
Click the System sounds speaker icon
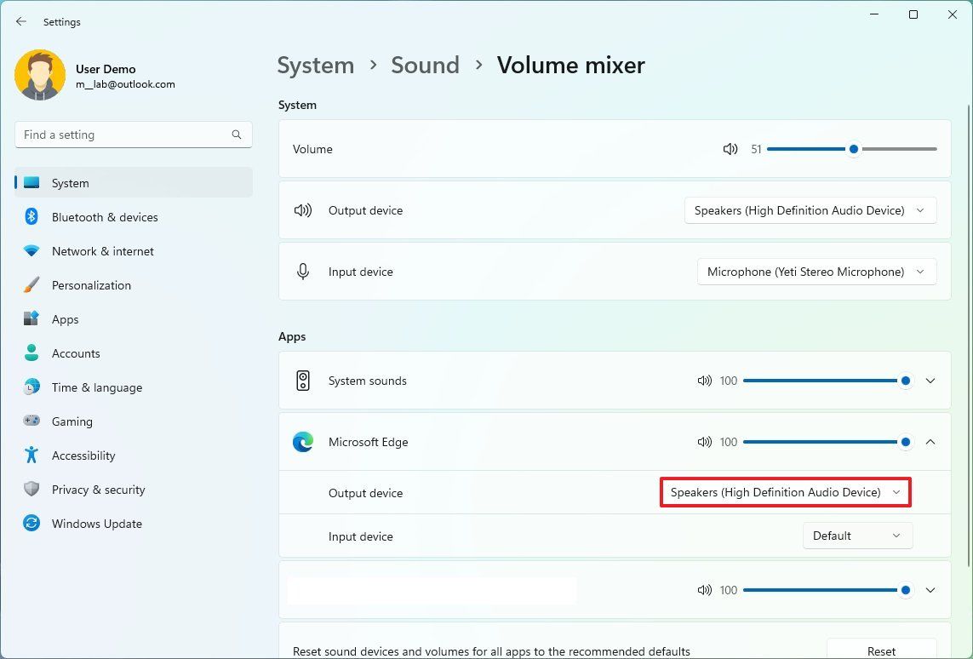point(302,381)
